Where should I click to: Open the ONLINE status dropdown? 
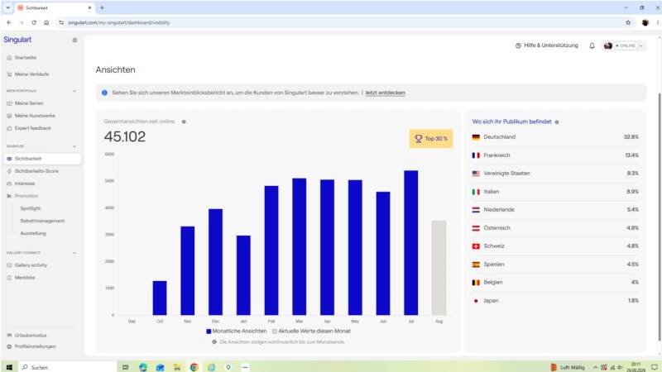click(x=624, y=45)
